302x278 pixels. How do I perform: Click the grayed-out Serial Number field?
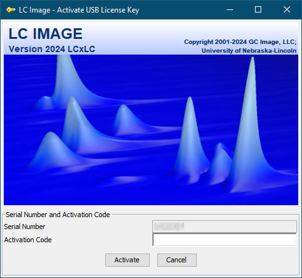tap(224, 227)
